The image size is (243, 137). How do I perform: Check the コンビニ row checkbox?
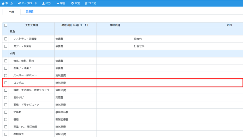pyautogui.click(x=5, y=83)
